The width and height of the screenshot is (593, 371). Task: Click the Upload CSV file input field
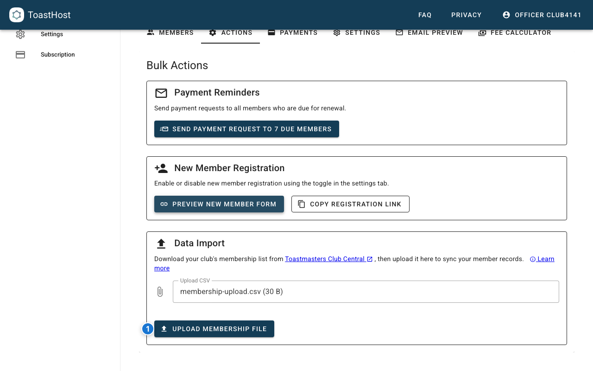pos(366,292)
